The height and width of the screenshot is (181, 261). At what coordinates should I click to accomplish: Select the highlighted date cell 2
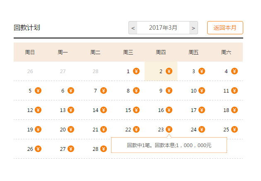(x=161, y=71)
